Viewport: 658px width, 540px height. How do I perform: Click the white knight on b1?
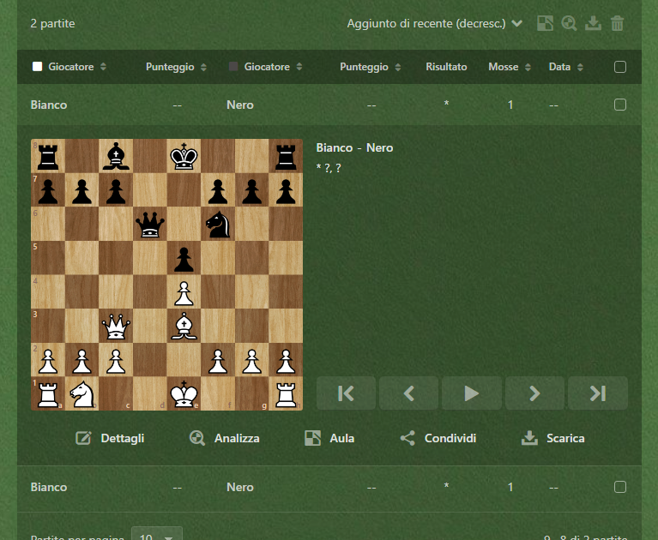[81, 393]
